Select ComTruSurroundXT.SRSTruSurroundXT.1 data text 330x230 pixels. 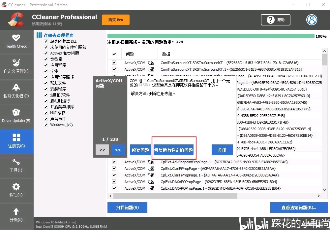[x=231, y=69]
